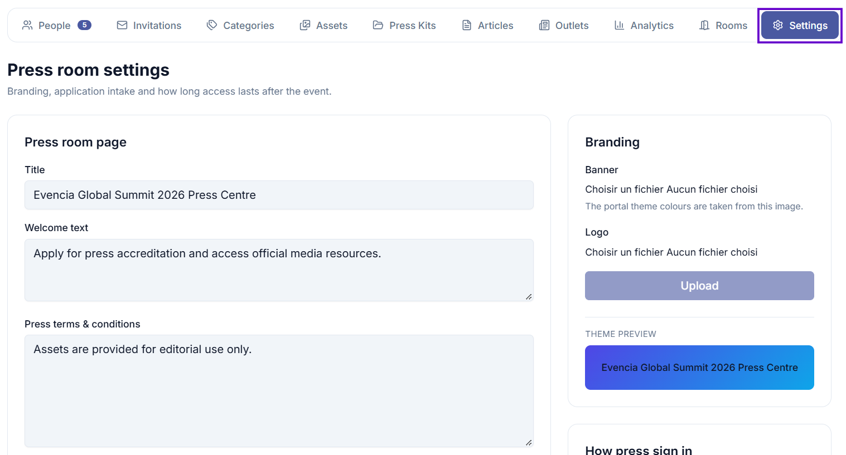Image resolution: width=846 pixels, height=455 pixels.
Task: Click the Press terms & conditions textarea
Action: coord(279,391)
